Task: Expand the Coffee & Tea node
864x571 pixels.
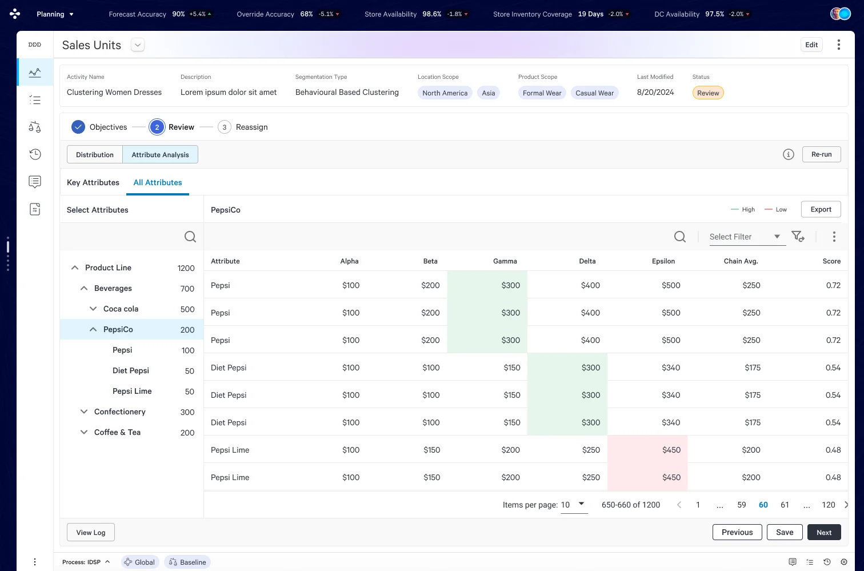Action: click(x=84, y=432)
